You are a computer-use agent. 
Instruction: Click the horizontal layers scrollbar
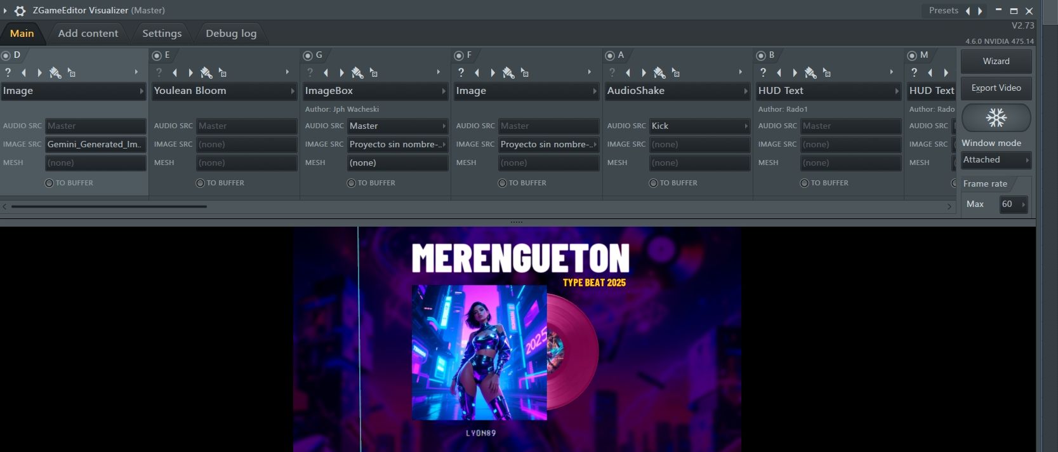109,206
